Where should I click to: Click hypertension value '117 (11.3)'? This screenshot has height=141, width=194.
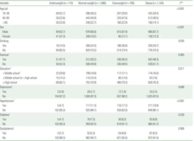pos(91,105)
